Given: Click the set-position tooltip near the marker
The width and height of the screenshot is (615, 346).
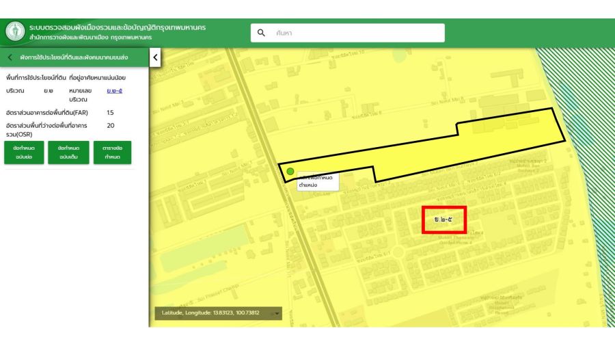Looking at the screenshot, I should pyautogui.click(x=316, y=181).
